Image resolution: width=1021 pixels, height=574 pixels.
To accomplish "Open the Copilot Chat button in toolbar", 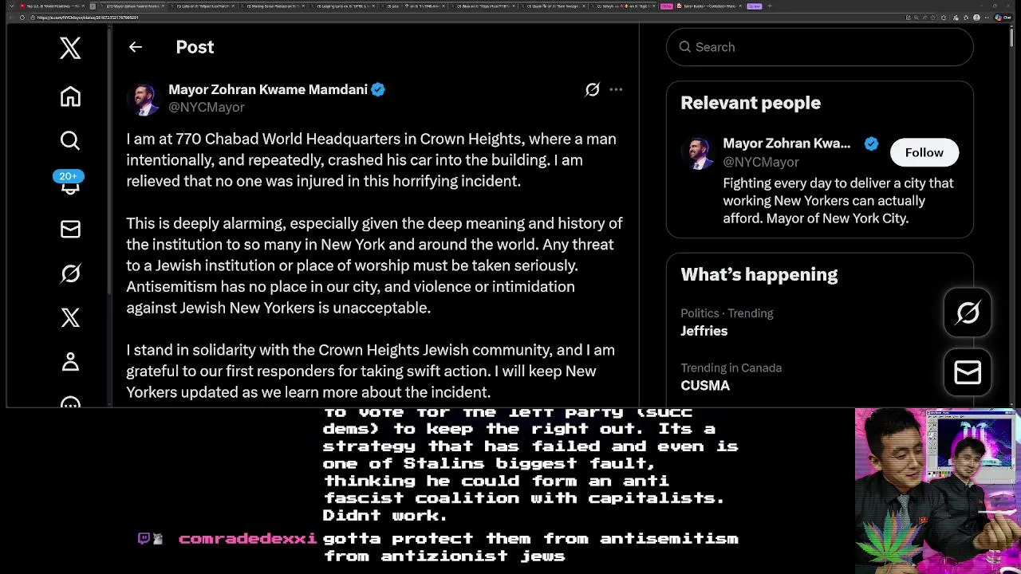I will click(1003, 18).
